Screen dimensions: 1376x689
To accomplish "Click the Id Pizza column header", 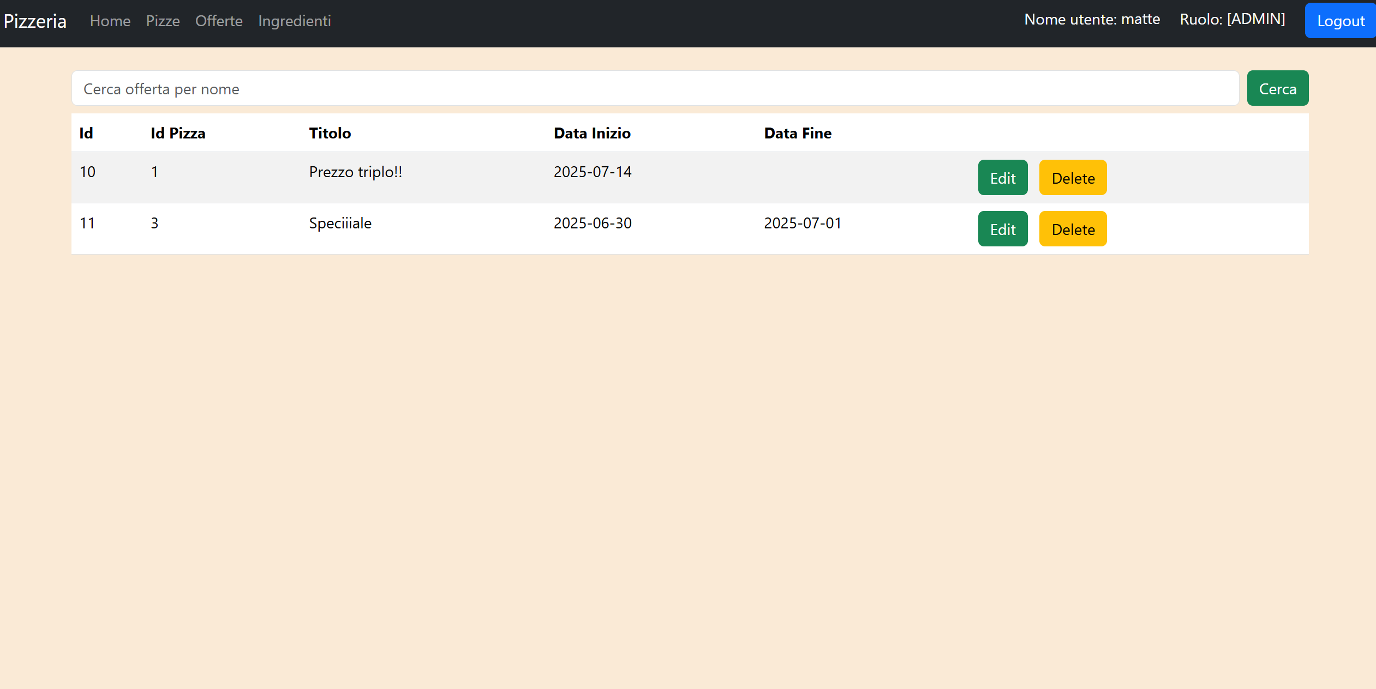I will tap(178, 133).
